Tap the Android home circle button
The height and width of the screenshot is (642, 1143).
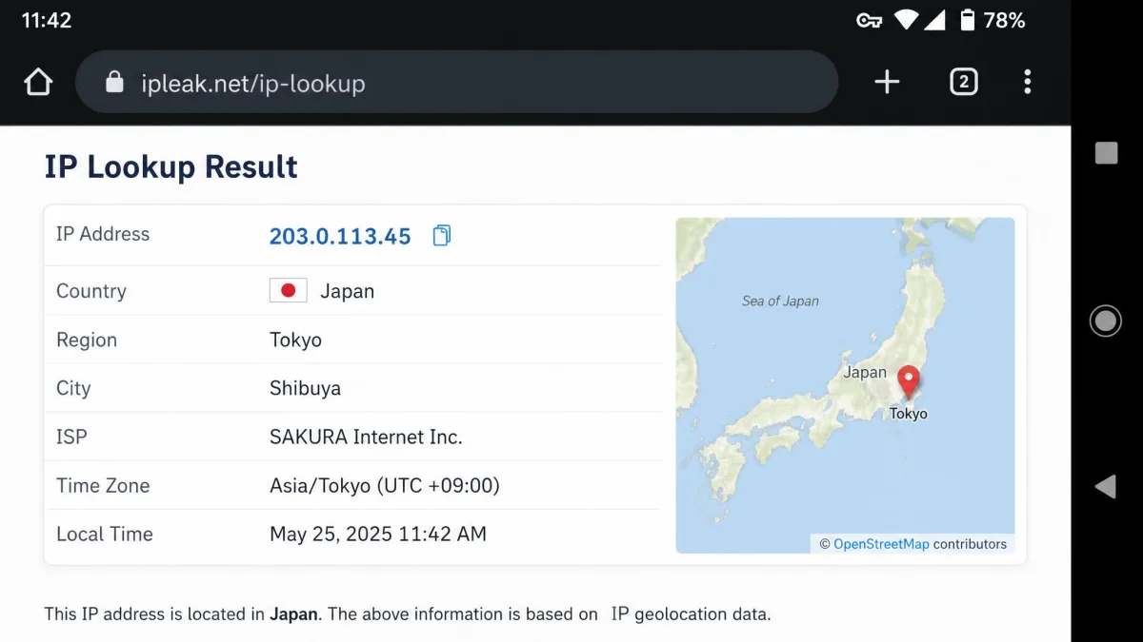pos(1105,321)
